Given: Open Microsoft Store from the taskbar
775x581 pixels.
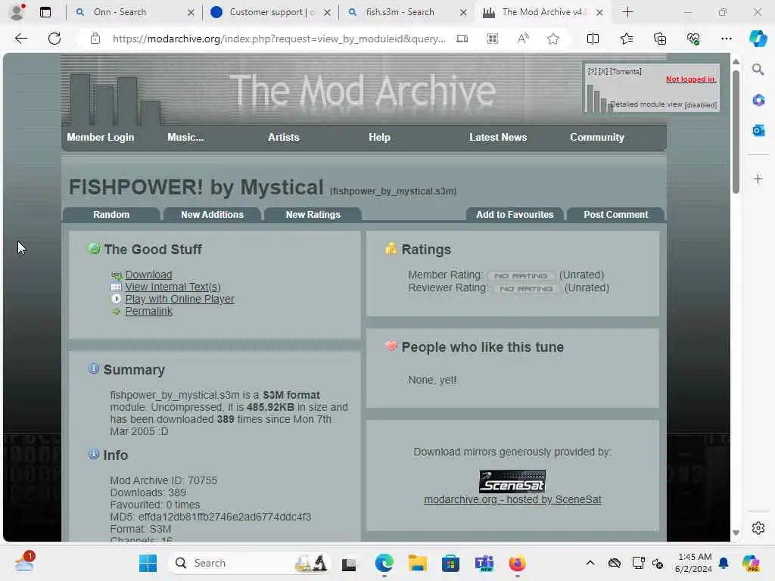Looking at the screenshot, I should tap(450, 563).
